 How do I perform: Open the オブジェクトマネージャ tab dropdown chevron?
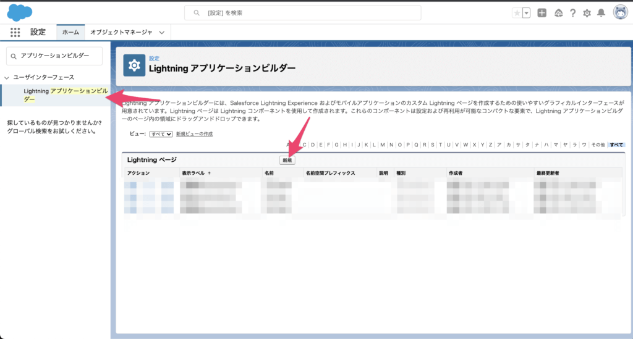pyautogui.click(x=162, y=32)
